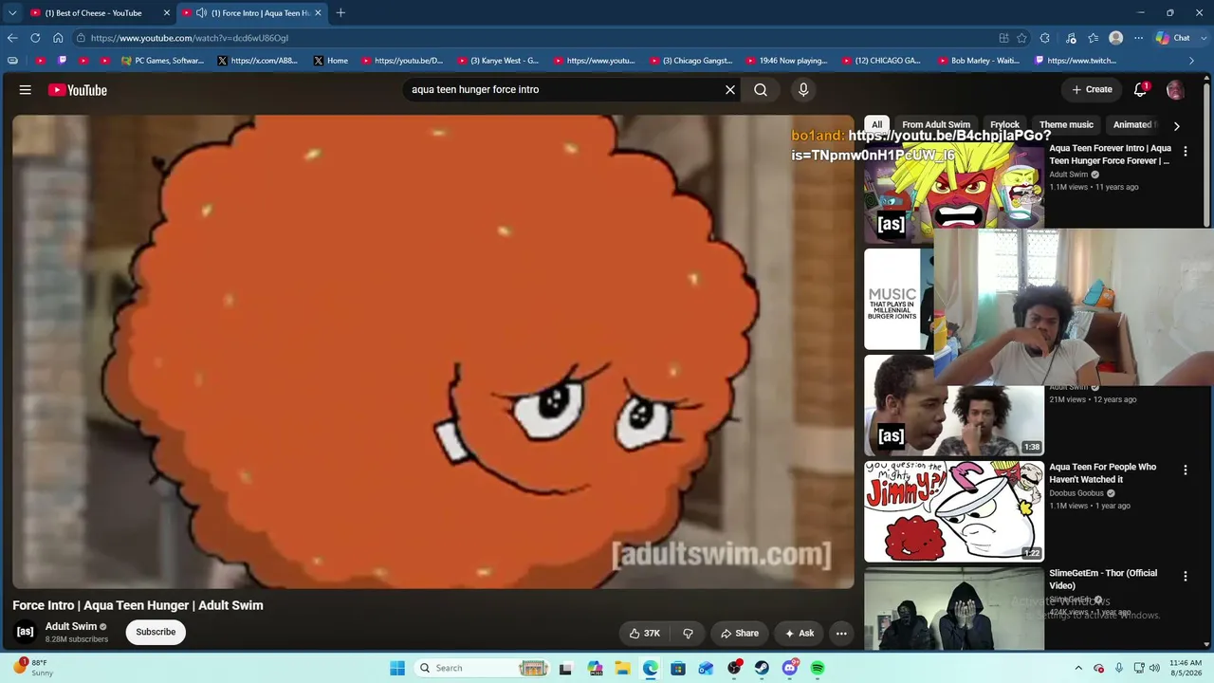Open Aqua Teen Forever Intro video title
This screenshot has height=683, width=1214.
tap(1110, 155)
